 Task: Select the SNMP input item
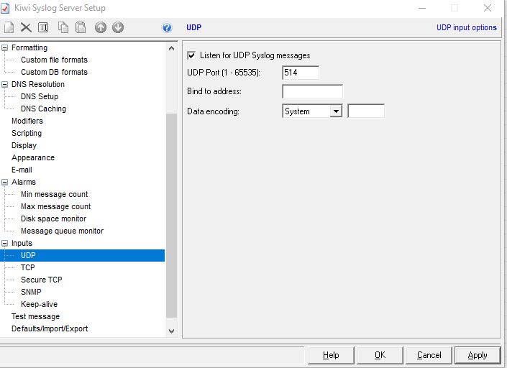pyautogui.click(x=31, y=292)
